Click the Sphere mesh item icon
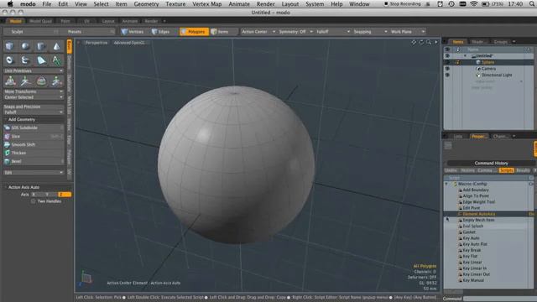 tap(478, 62)
